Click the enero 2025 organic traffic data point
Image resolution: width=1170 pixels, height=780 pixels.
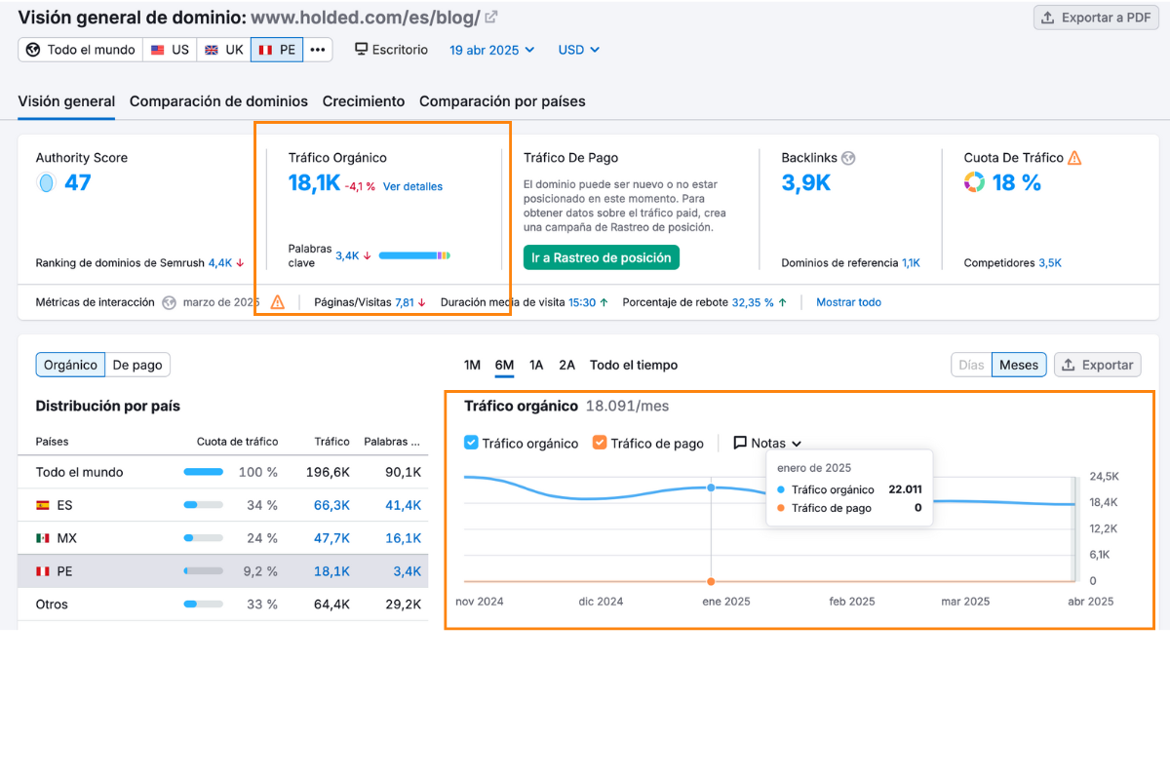[711, 487]
